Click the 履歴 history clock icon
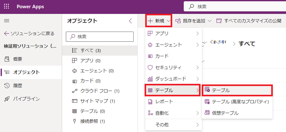 click(7, 85)
